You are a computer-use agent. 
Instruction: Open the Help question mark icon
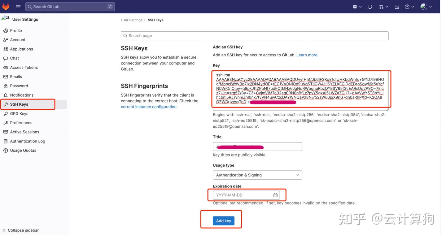point(407,6)
